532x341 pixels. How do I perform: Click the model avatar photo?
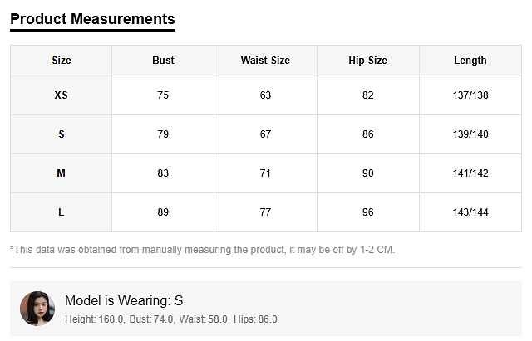[x=37, y=309]
